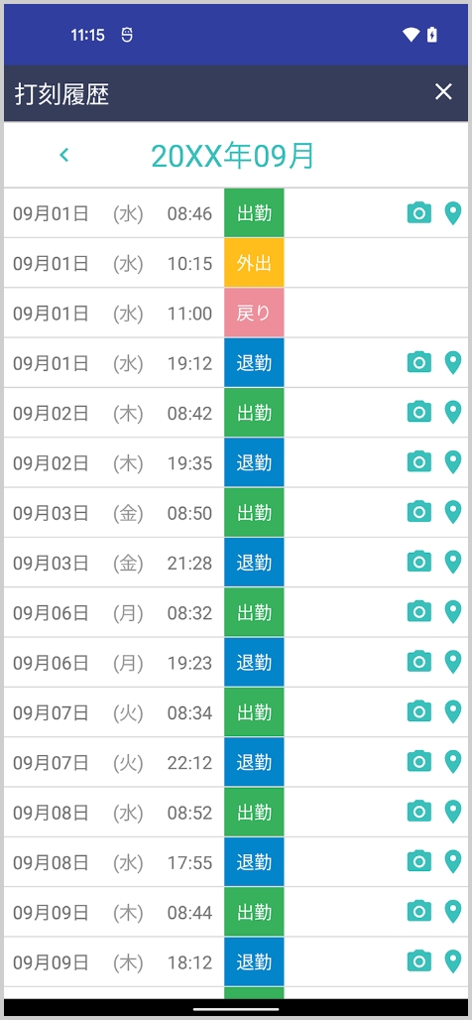The width and height of the screenshot is (472, 1020).
Task: Tap the blue 退勤 label on 09月02日
Action: pos(254,462)
